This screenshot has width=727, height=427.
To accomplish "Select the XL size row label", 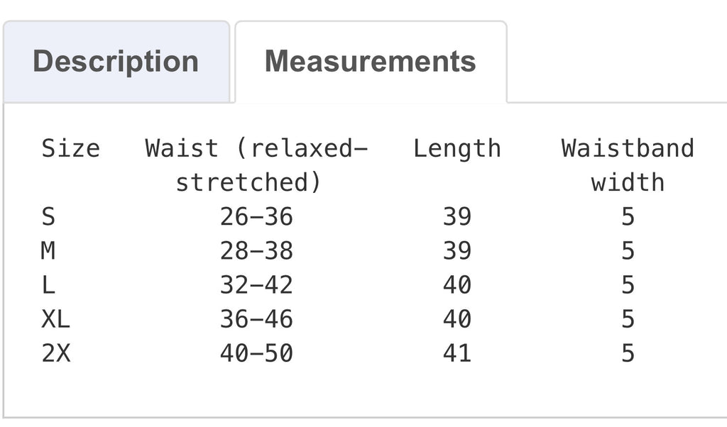I will point(55,319).
